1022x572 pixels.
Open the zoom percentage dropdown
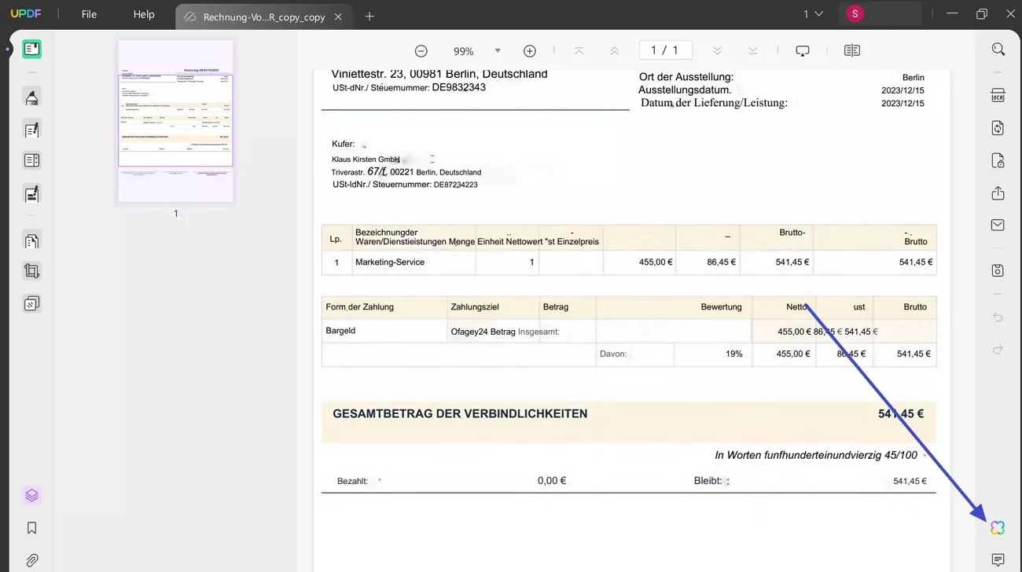point(497,50)
